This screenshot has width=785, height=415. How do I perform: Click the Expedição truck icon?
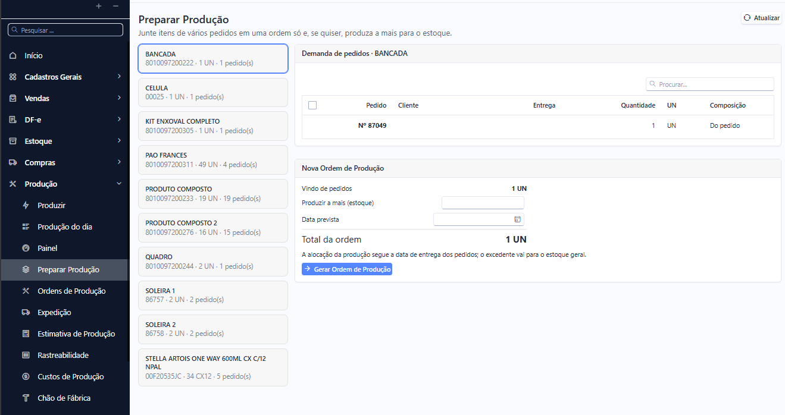click(x=26, y=312)
